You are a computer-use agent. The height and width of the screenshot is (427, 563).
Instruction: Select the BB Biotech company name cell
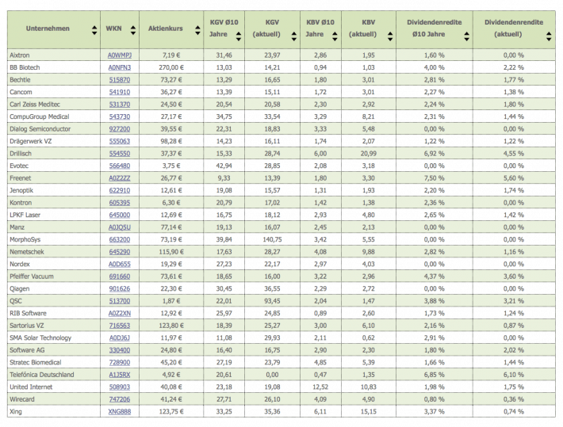coord(54,67)
